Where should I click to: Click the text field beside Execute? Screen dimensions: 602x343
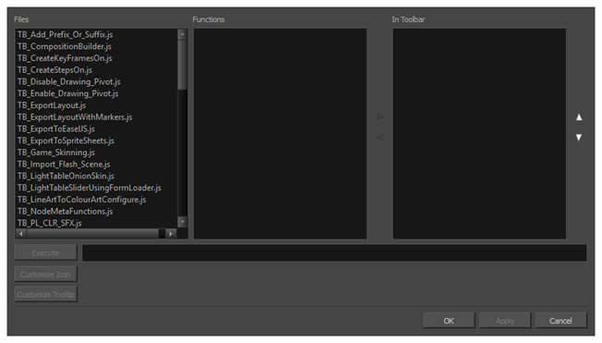coord(334,252)
